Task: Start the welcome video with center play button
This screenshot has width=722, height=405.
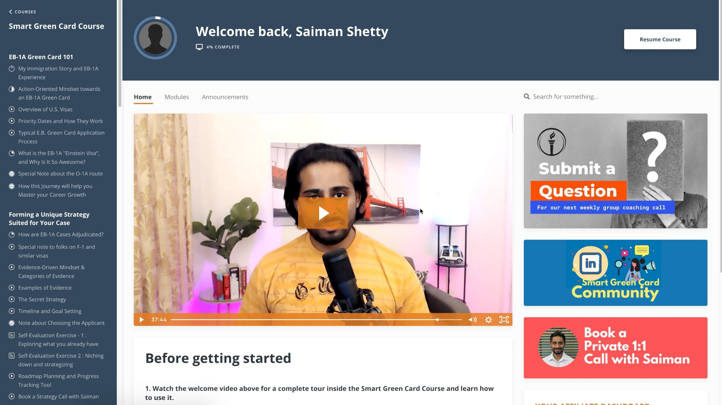Action: [323, 213]
